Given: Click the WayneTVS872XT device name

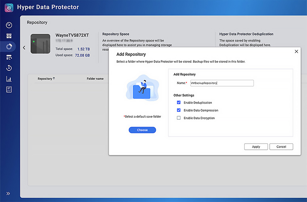Looking at the screenshot, I should 72,35.
